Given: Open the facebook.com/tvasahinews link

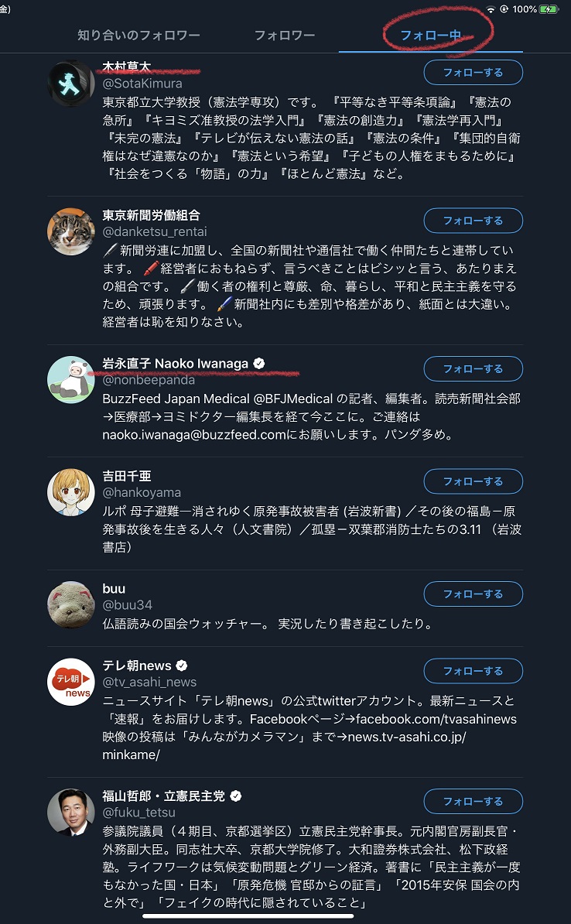Looking at the screenshot, I should tap(436, 719).
